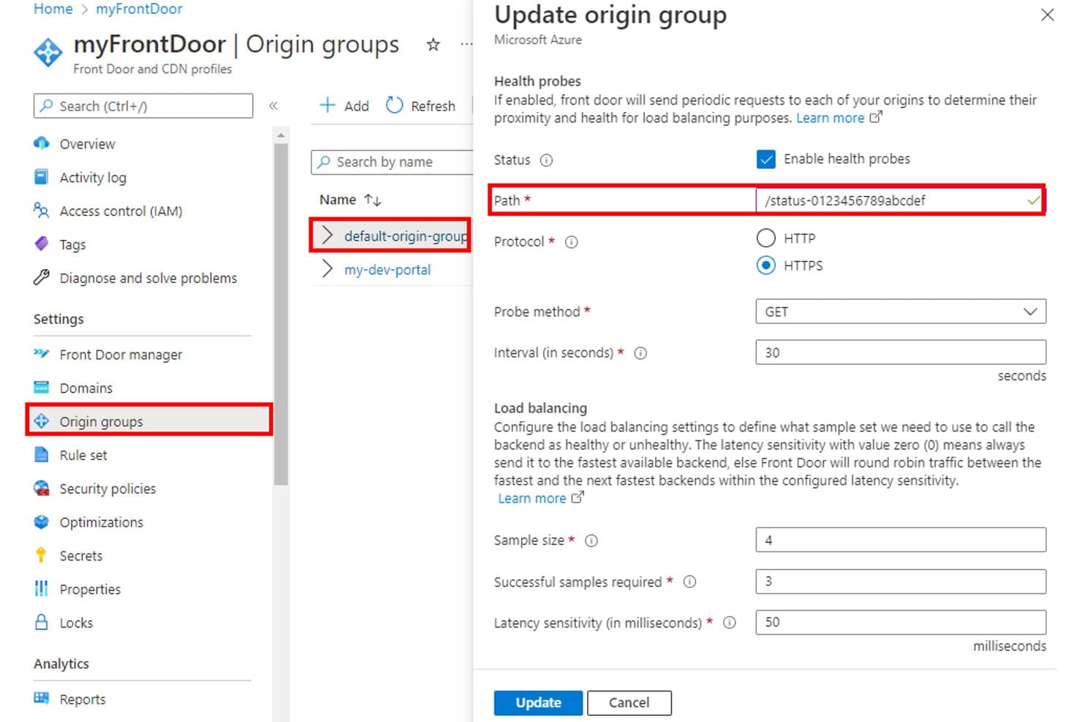
Task: Click Successful samples required info icon
Action: (x=689, y=582)
